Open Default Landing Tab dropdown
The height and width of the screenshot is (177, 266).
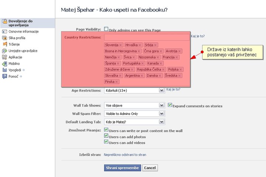coord(134,122)
